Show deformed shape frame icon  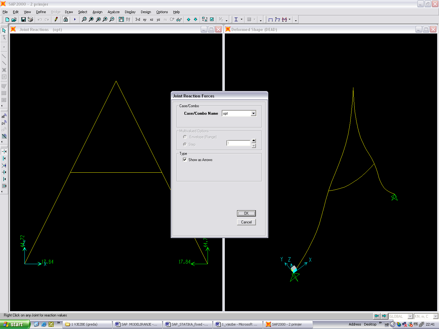(x=277, y=19)
